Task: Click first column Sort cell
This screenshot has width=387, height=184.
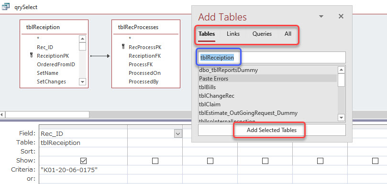Action: click(83, 152)
